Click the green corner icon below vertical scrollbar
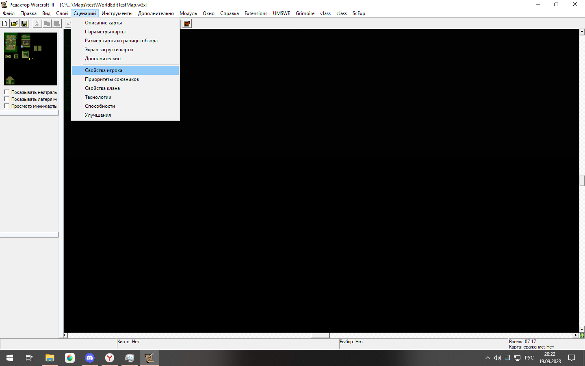585x366 pixels. click(x=582, y=335)
